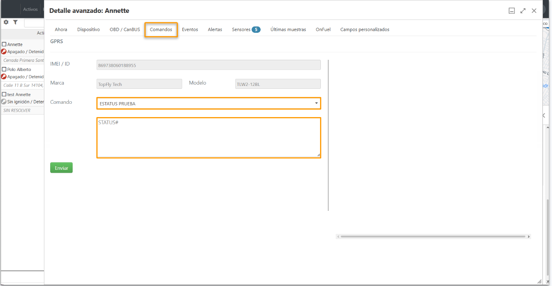This screenshot has width=552, height=286.
Task: Tick the Polo Alberto checkbox
Action: click(4, 69)
